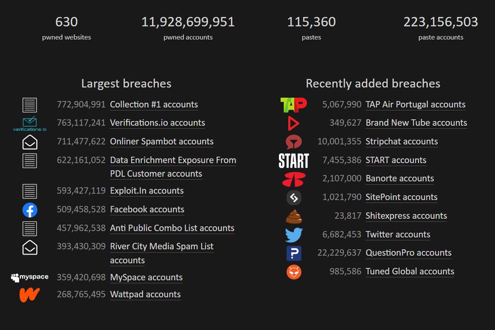Click the Verifications.io envelope logo

click(30, 124)
